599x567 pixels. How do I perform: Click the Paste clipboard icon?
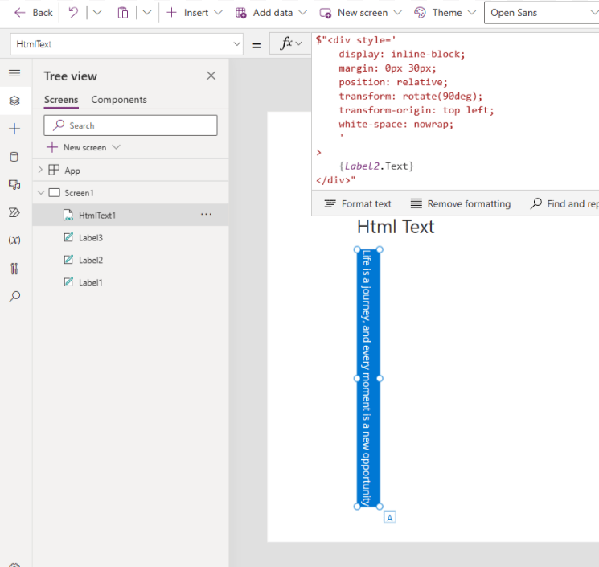[x=123, y=13]
